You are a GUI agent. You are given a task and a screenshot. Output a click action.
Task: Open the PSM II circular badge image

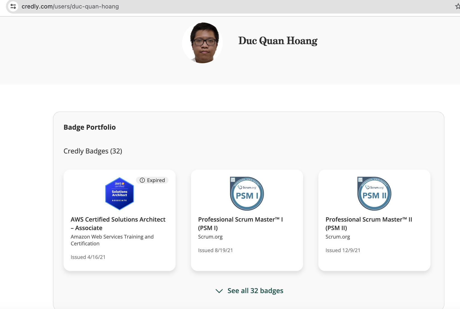(374, 194)
